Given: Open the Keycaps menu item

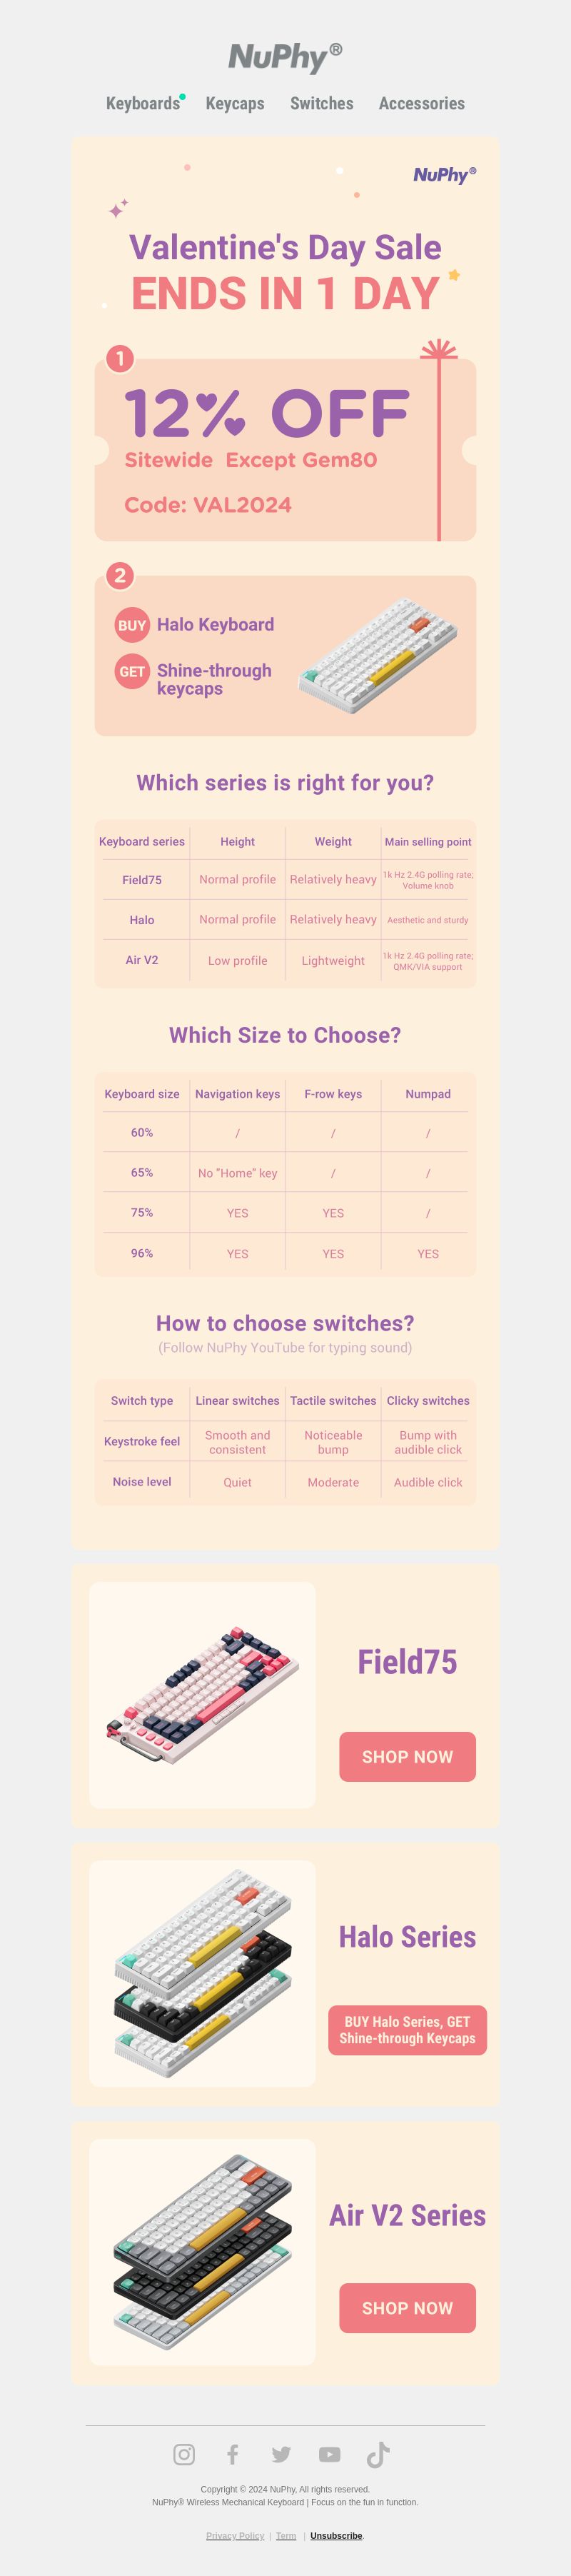Looking at the screenshot, I should pyautogui.click(x=235, y=103).
